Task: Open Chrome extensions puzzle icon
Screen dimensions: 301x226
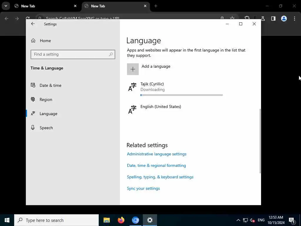Action: coord(247,18)
